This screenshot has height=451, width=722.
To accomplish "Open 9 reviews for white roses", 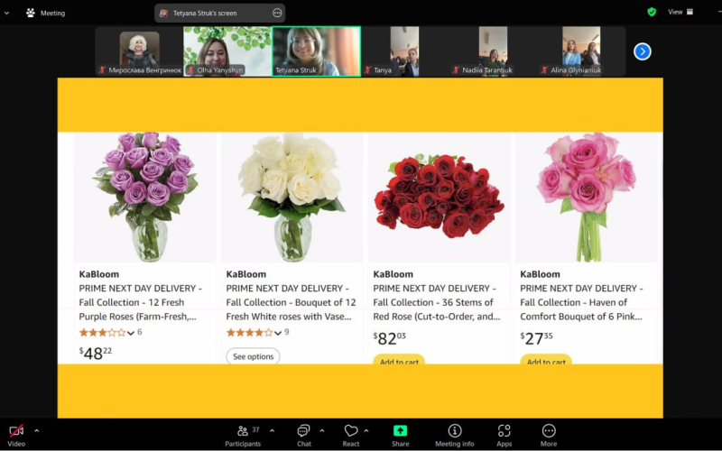I will [x=286, y=332].
